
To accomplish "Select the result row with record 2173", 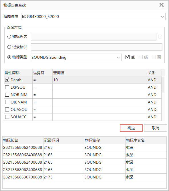I will [x=84, y=177].
